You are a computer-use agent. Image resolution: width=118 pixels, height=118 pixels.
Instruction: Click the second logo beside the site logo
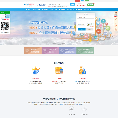point(41,5)
